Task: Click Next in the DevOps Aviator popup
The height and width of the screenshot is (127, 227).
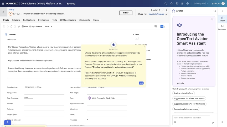Action: (x=141, y=83)
